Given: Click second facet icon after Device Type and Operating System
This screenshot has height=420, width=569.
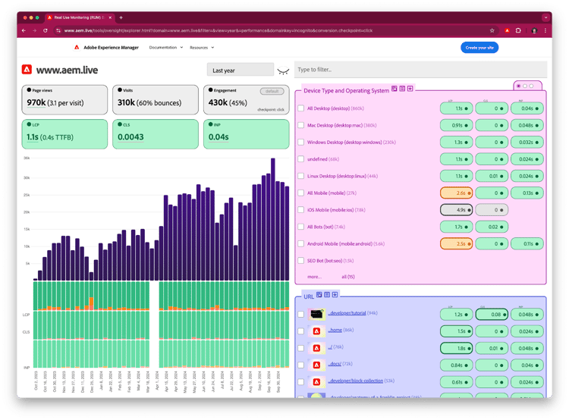Looking at the screenshot, I should (x=402, y=89).
